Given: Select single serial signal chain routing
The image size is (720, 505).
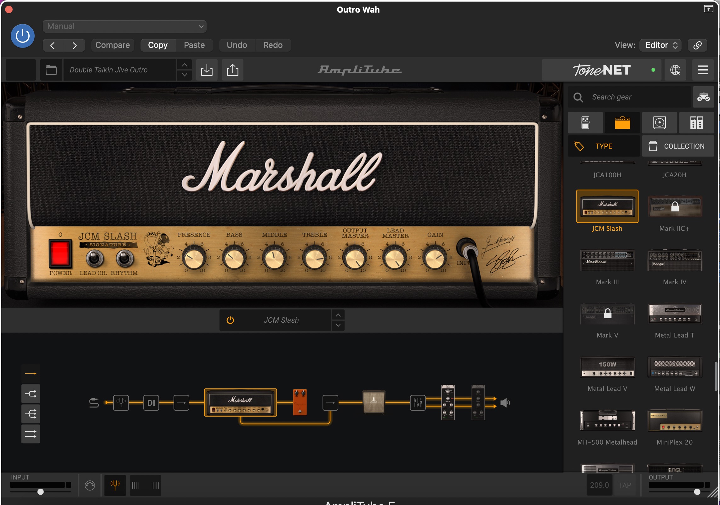Looking at the screenshot, I should tap(31, 373).
